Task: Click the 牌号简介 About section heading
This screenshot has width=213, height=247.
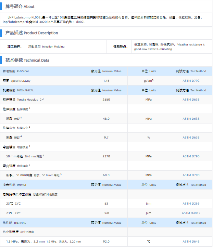Action: click(x=20, y=6)
